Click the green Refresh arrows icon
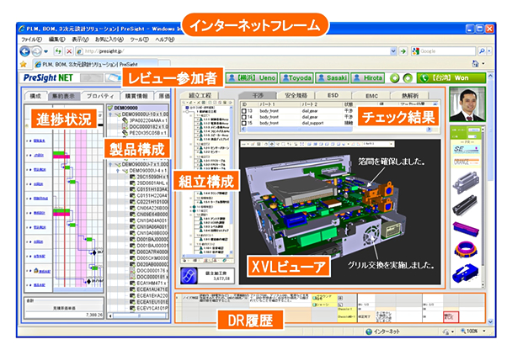Viewport: 512px width, 350px height. click(x=58, y=51)
